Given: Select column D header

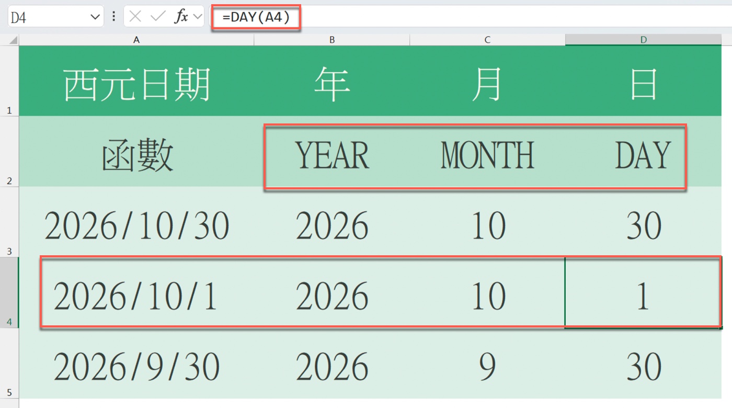Looking at the screenshot, I should tap(644, 40).
